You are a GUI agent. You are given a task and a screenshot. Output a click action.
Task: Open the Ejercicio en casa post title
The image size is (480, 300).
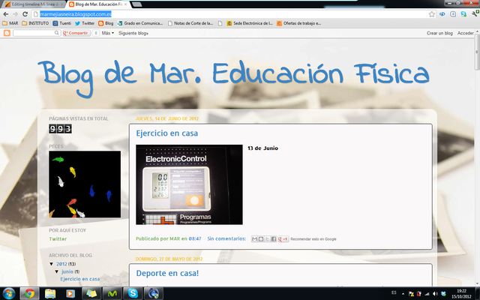[166, 133]
